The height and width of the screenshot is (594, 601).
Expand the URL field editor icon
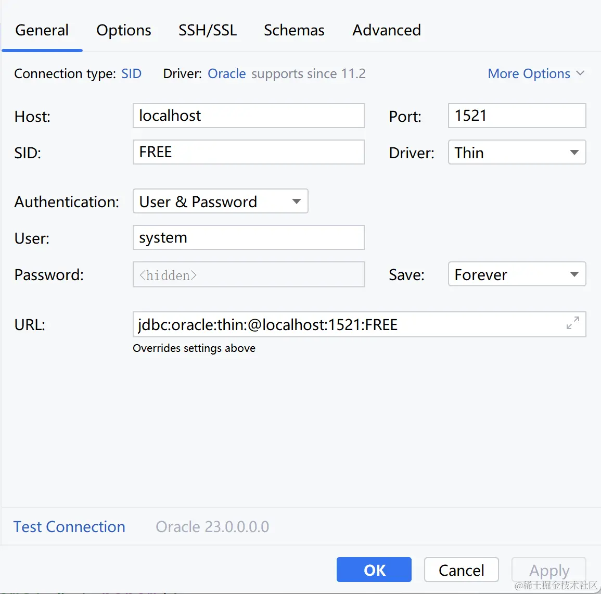[x=572, y=324]
